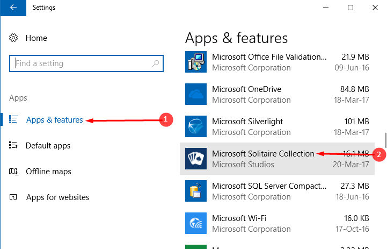Click the Microsoft OneDrive cloud icon

point(195,95)
